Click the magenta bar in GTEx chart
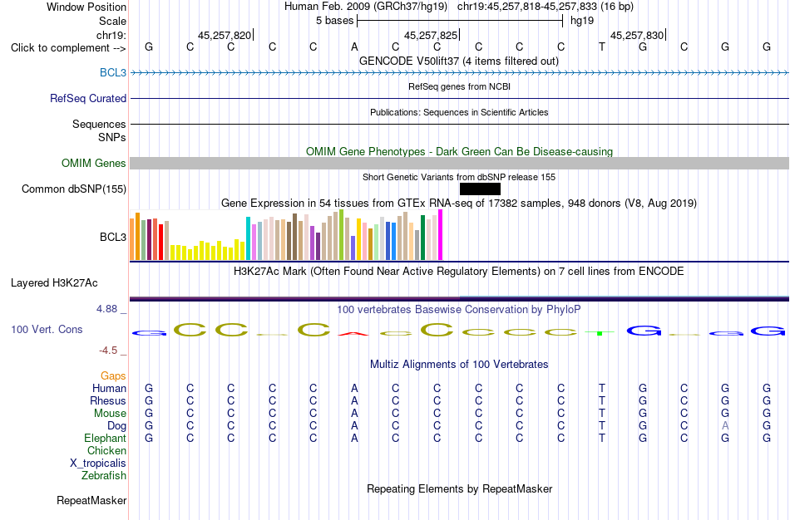Viewport: 790px width, 520px height. (x=441, y=235)
